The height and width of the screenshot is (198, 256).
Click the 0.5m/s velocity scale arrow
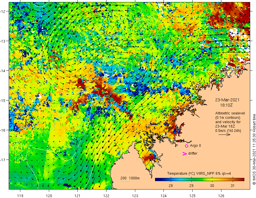[x=224, y=135]
